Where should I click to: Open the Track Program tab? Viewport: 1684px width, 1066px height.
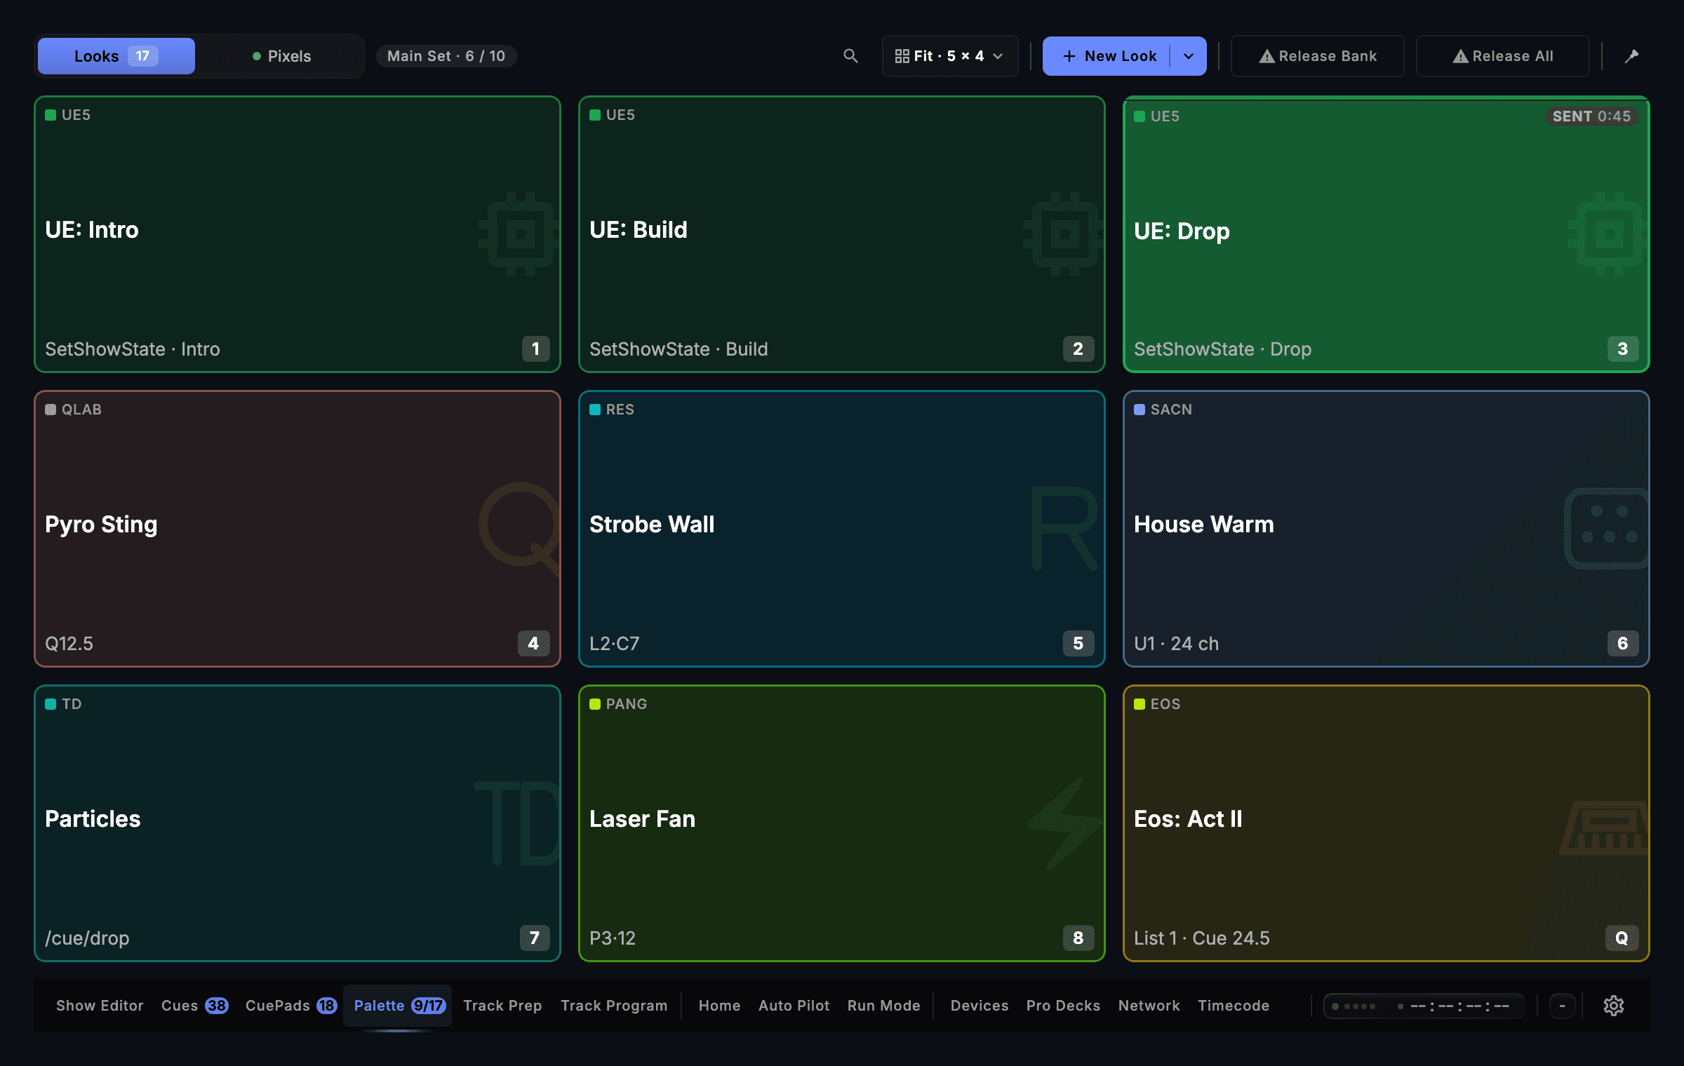[614, 1006]
